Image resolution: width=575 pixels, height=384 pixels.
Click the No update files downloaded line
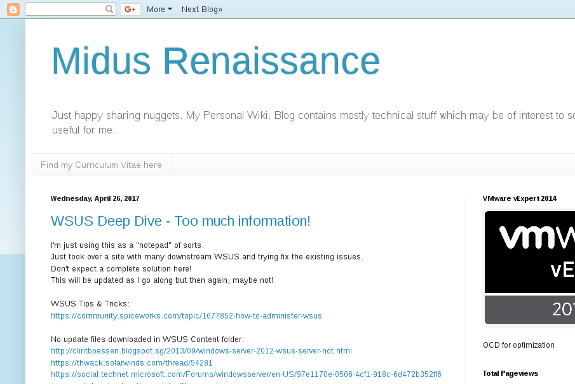(x=147, y=339)
